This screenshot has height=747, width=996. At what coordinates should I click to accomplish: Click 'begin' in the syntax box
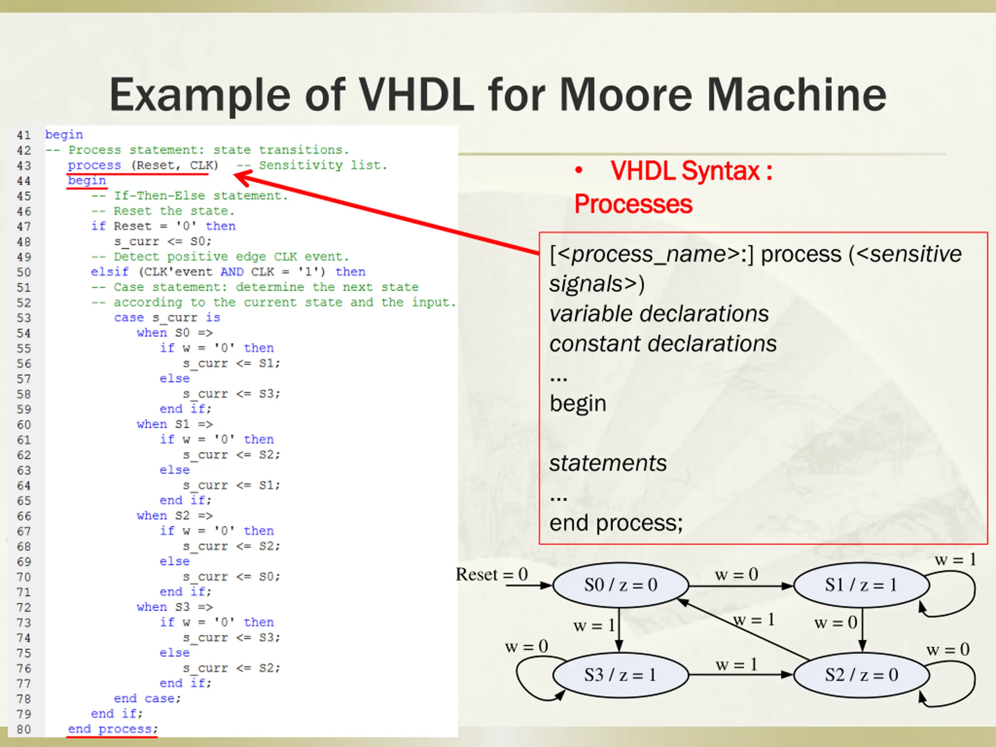coord(578,404)
